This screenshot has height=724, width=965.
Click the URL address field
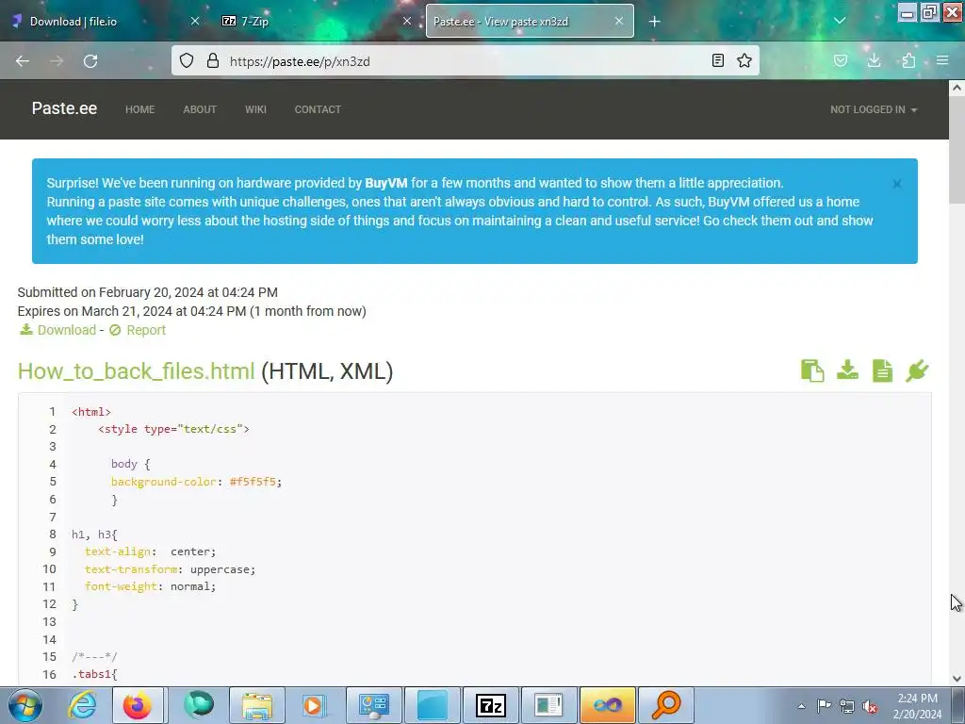(x=465, y=61)
